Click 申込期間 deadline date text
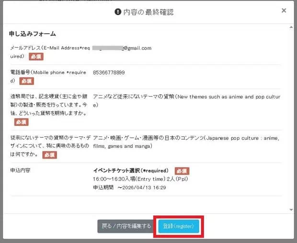297x243 pixels. (x=129, y=187)
